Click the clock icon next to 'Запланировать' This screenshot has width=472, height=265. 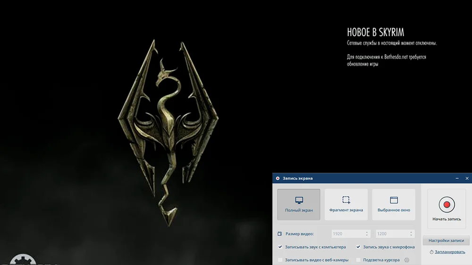pyautogui.click(x=431, y=252)
